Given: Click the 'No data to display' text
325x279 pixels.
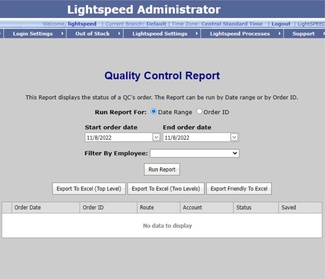Looking at the screenshot, I should (168, 226).
